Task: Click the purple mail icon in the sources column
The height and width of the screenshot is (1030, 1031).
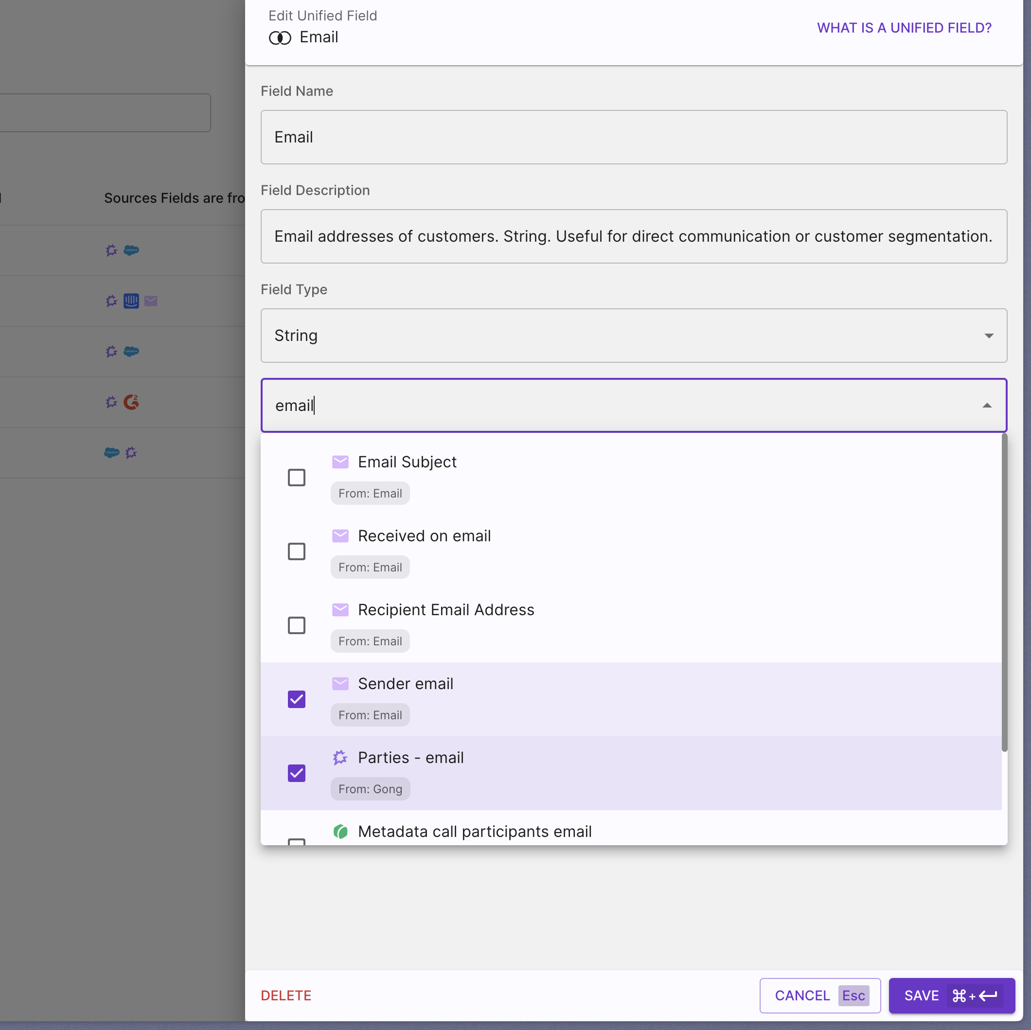Action: [151, 301]
